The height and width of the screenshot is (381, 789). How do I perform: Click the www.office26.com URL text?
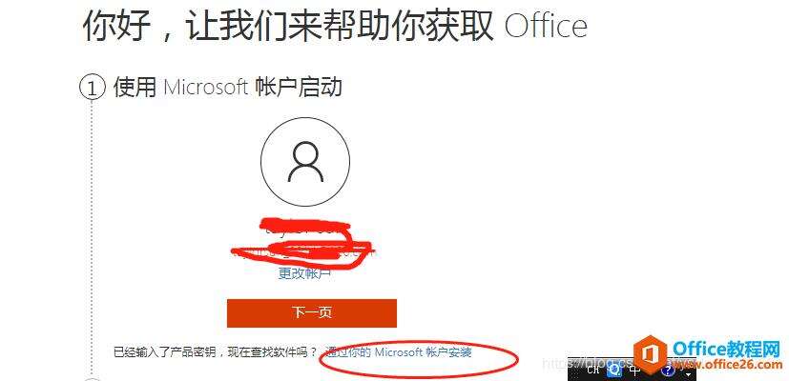click(728, 365)
